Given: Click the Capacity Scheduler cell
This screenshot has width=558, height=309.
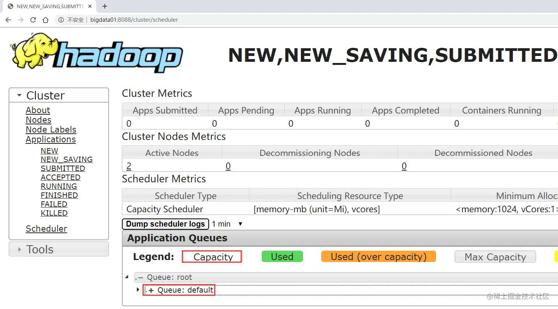Looking at the screenshot, I should [165, 209].
